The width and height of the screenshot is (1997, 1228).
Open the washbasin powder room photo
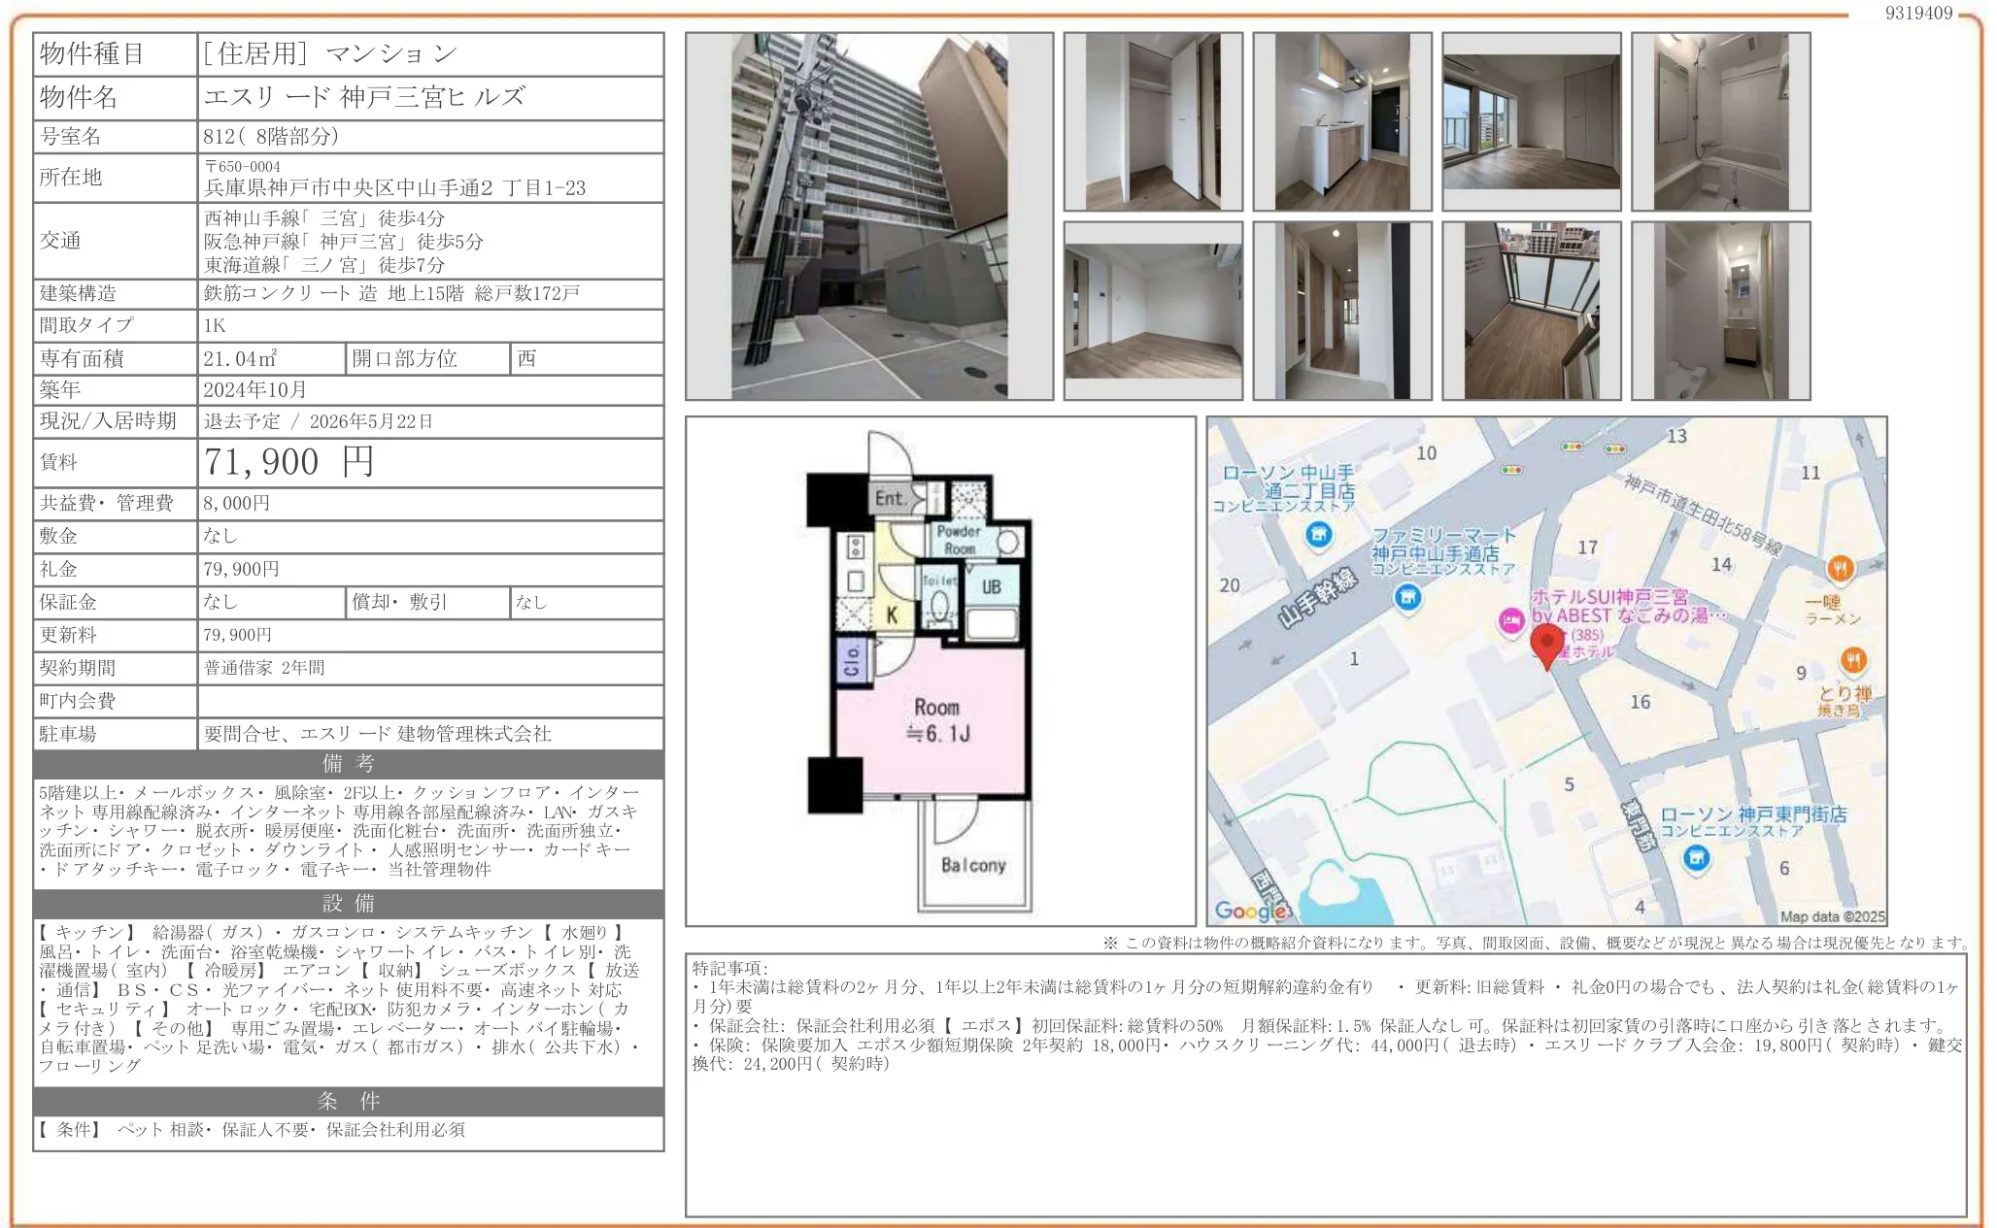pos(1720,311)
